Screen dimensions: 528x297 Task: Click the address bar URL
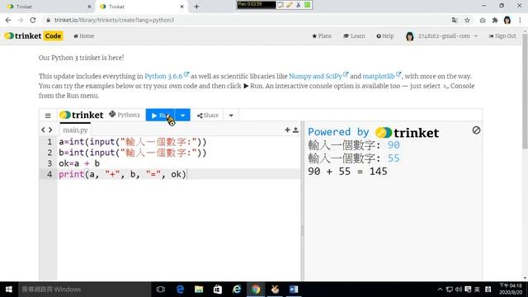114,20
